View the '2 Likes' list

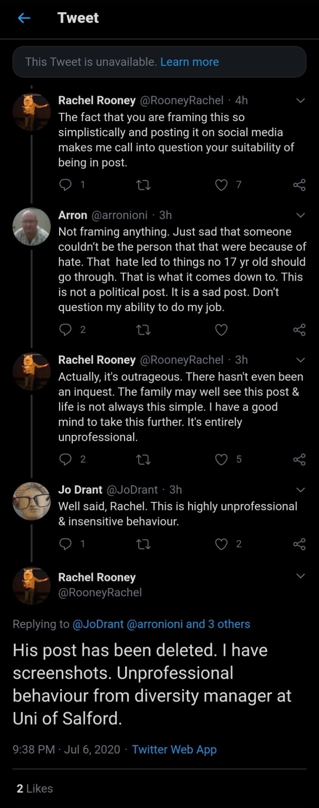coord(34,789)
